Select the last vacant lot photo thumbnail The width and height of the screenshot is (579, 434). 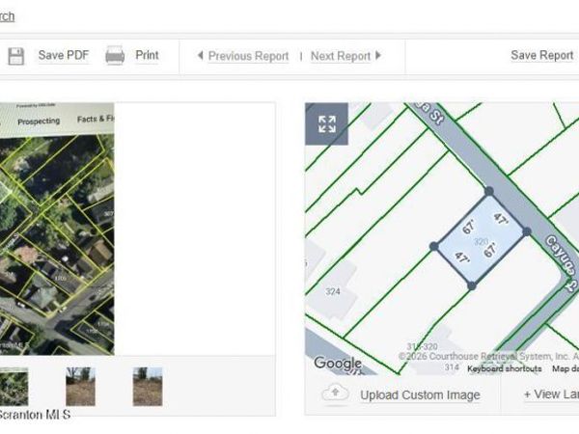point(148,387)
